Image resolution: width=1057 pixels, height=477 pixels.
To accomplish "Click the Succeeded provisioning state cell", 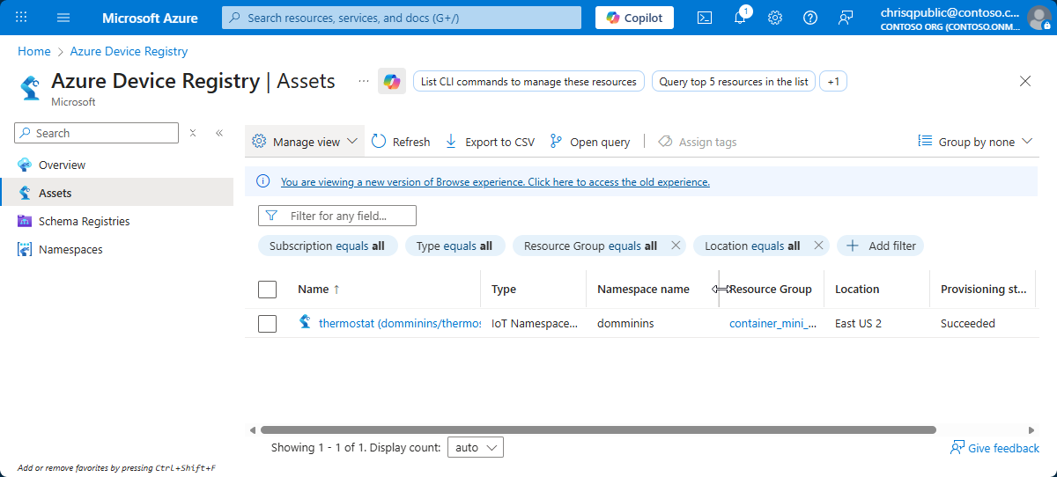I will click(x=968, y=323).
